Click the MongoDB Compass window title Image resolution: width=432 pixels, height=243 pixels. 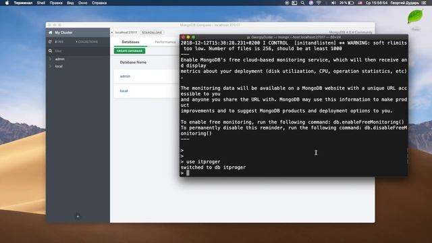tap(210, 25)
